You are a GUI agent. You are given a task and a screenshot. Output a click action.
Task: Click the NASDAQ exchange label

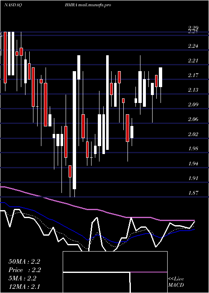(x=13, y=5)
